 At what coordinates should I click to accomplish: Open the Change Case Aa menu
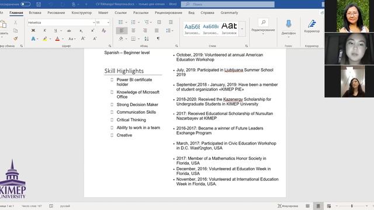72,38
